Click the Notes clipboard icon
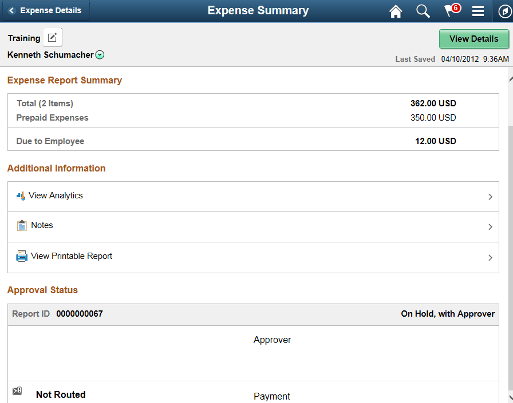513x403 pixels. point(21,225)
